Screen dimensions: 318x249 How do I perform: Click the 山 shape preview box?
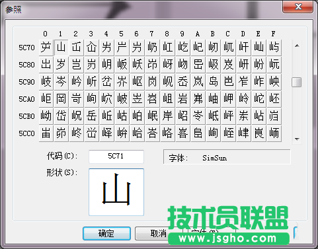116,192
